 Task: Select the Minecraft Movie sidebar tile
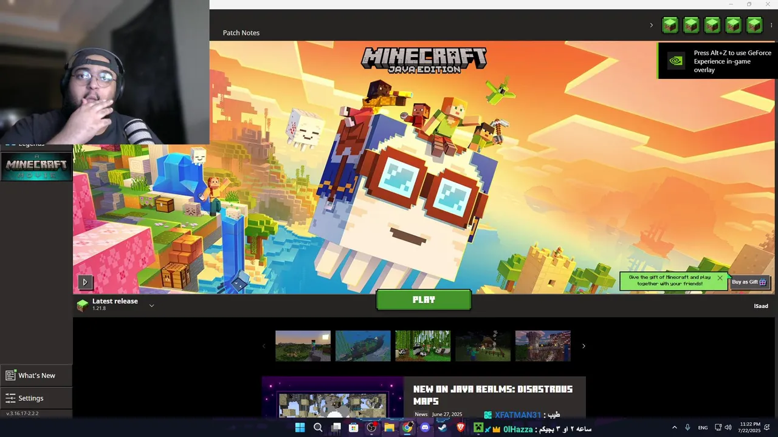pos(36,167)
